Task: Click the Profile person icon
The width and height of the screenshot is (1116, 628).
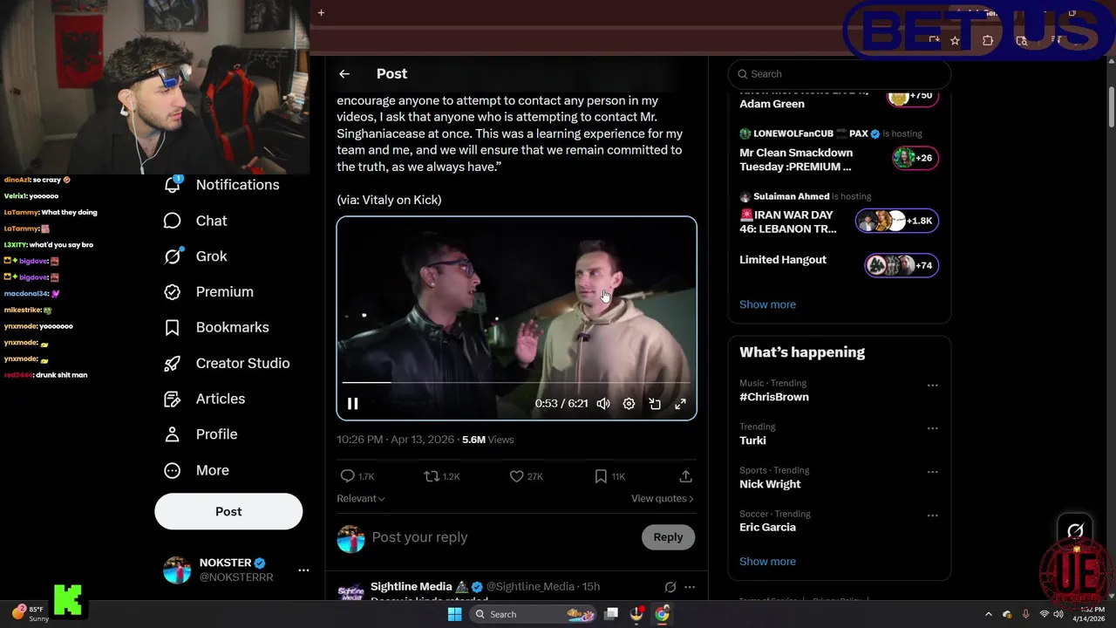Action: (x=173, y=434)
